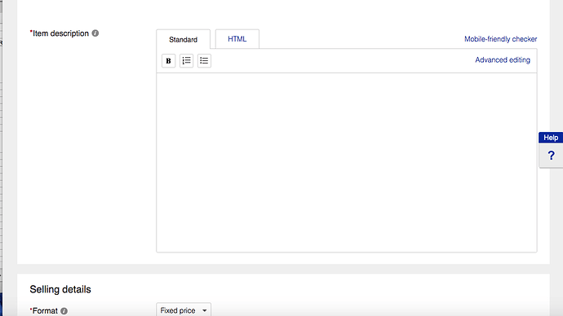Click the Format field label
The image size is (563, 316).
(x=44, y=311)
